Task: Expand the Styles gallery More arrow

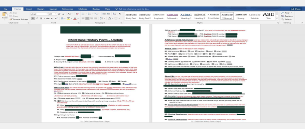Action: click(277, 19)
